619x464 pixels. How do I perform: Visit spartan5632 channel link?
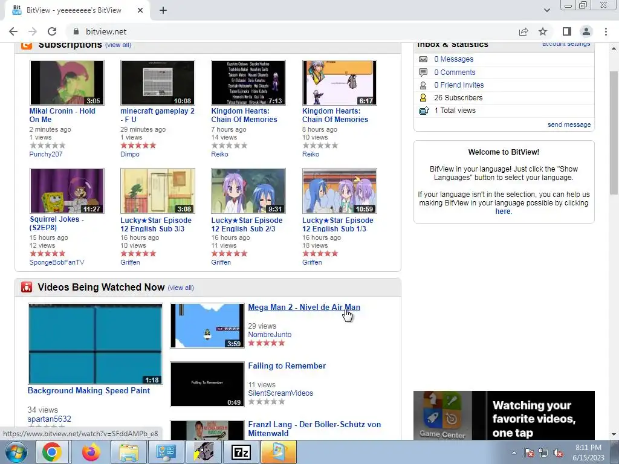(50, 419)
